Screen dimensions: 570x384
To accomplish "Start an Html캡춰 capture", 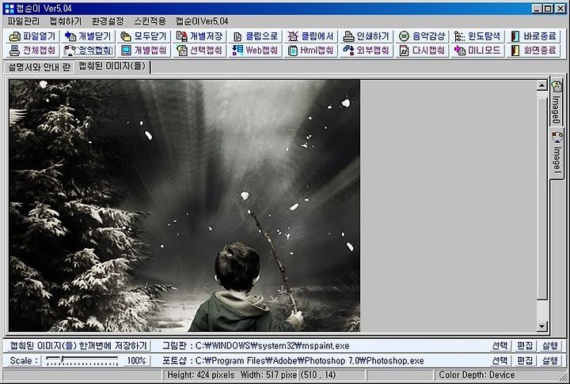I will pyautogui.click(x=310, y=51).
